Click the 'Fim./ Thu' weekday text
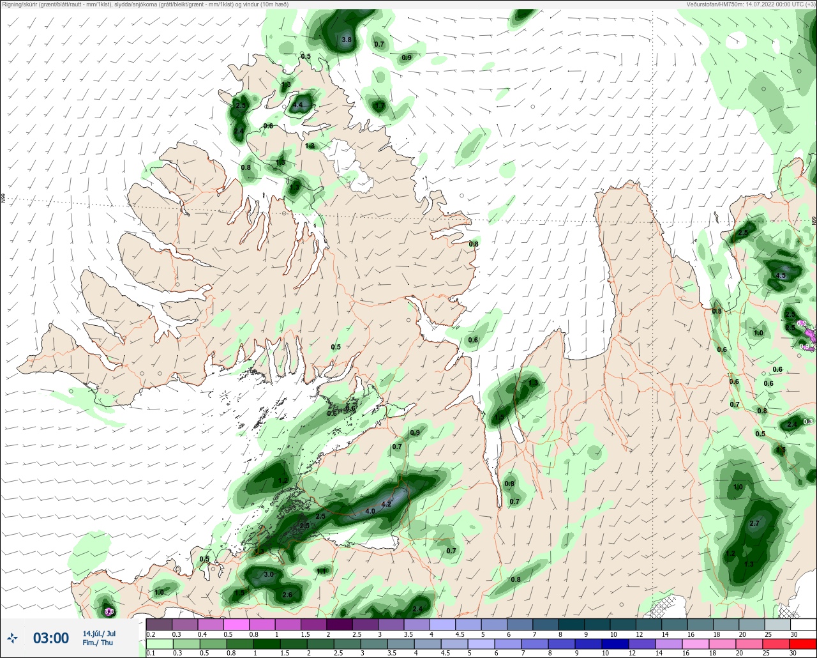 [97, 643]
